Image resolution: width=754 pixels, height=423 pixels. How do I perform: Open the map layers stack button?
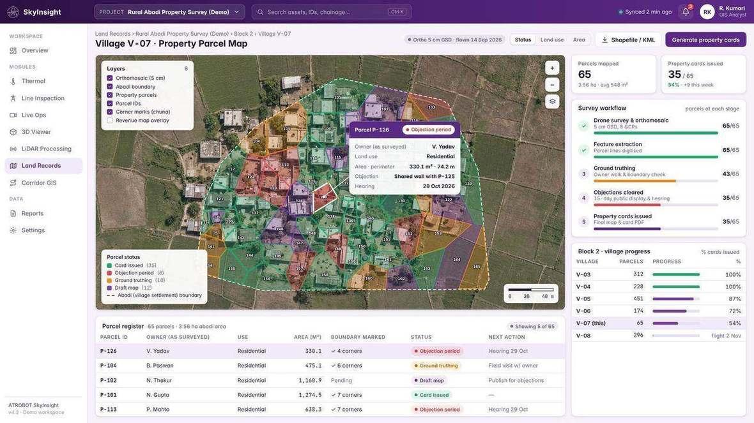[552, 101]
